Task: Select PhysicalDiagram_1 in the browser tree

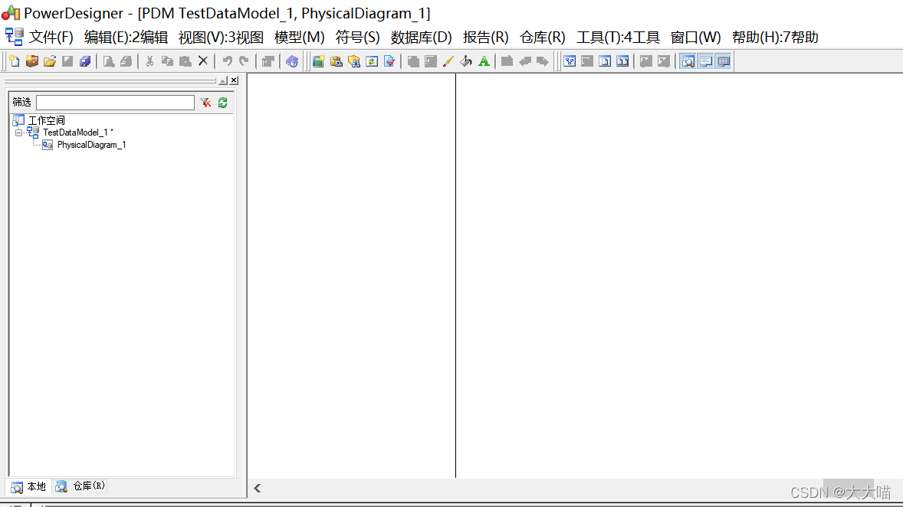Action: (x=91, y=145)
